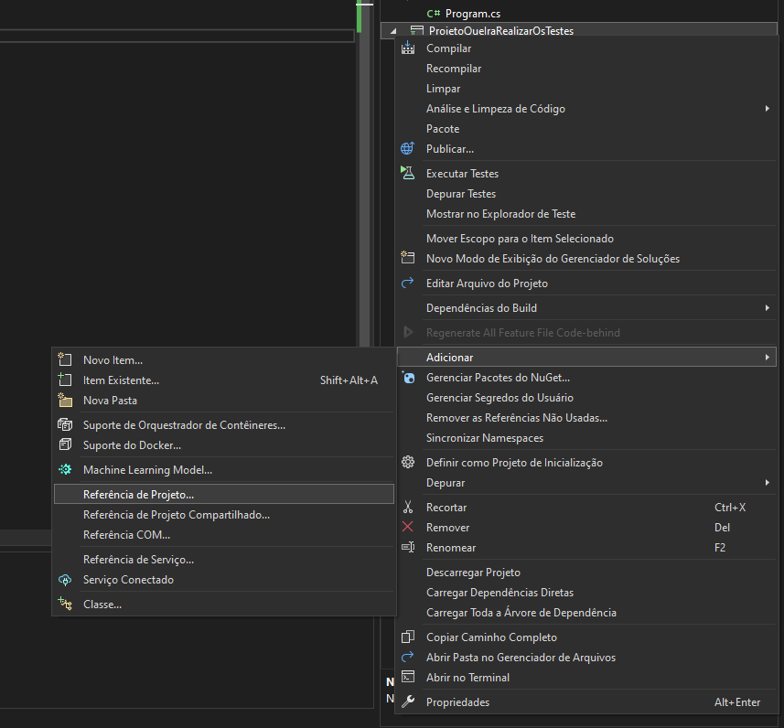This screenshot has width=784, height=728.
Task: Click the NuGet package manager icon
Action: point(408,378)
